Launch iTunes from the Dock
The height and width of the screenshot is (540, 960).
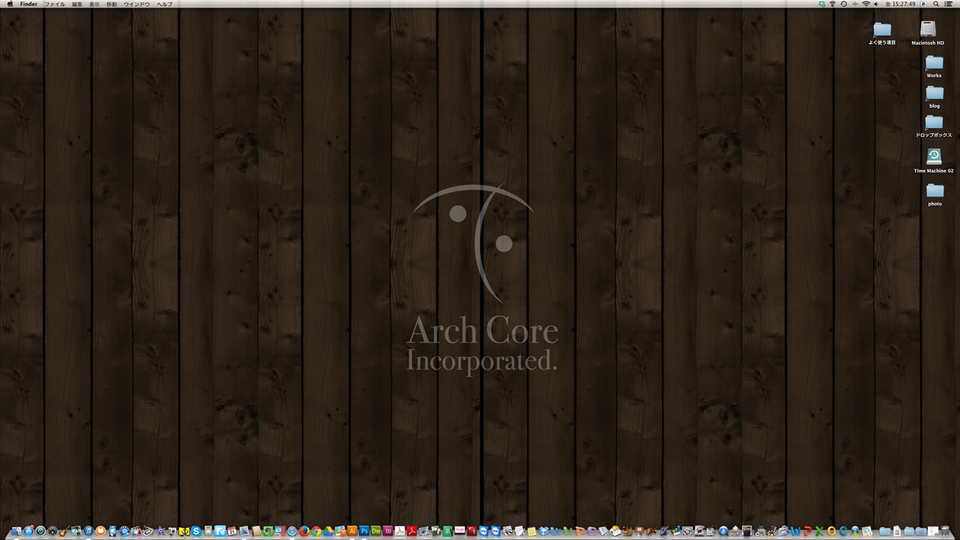click(88, 531)
